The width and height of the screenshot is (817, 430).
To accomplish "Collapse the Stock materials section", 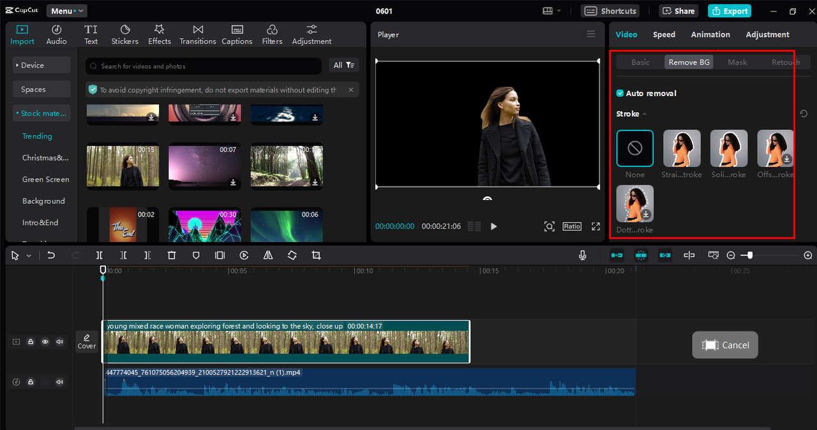I will click(x=41, y=113).
